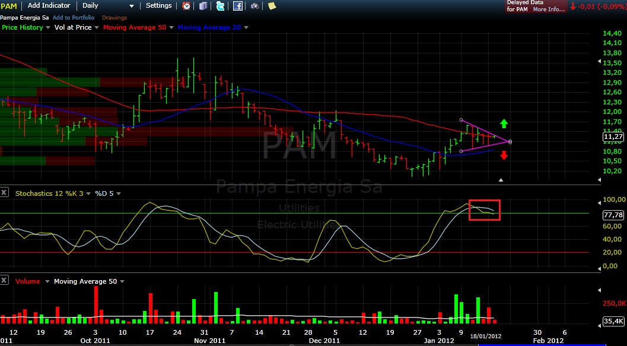Share chart via the Facebook icon
The width and height of the screenshot is (627, 346).
point(237,5)
